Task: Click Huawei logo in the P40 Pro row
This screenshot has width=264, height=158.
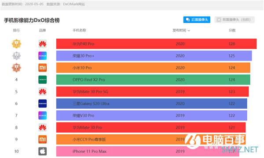Action: (x=42, y=44)
